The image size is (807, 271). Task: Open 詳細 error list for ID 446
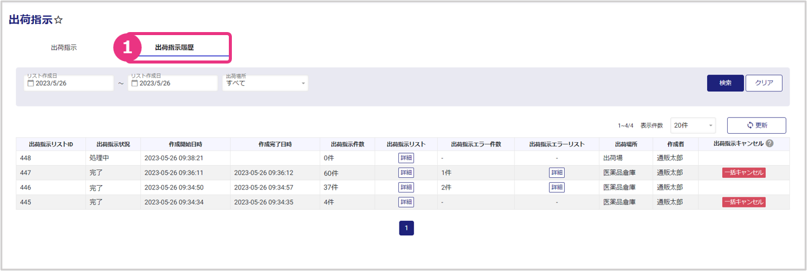[x=556, y=188]
